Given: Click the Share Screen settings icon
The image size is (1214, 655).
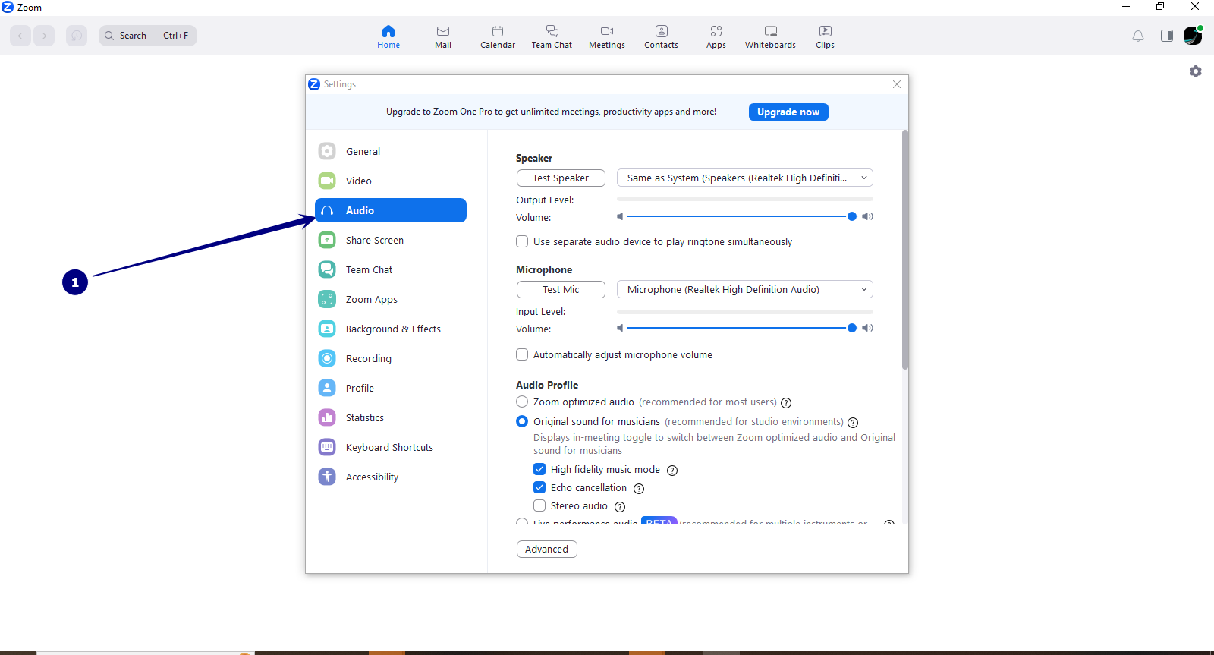Looking at the screenshot, I should tap(327, 240).
